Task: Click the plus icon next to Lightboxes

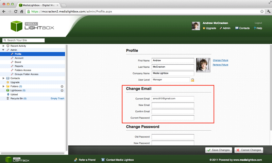Action: tap(62, 91)
